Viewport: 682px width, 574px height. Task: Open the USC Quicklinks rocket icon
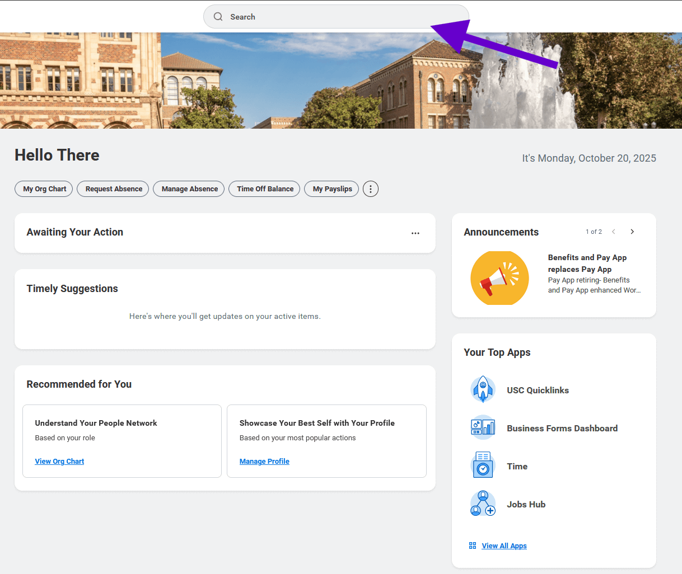pyautogui.click(x=483, y=390)
